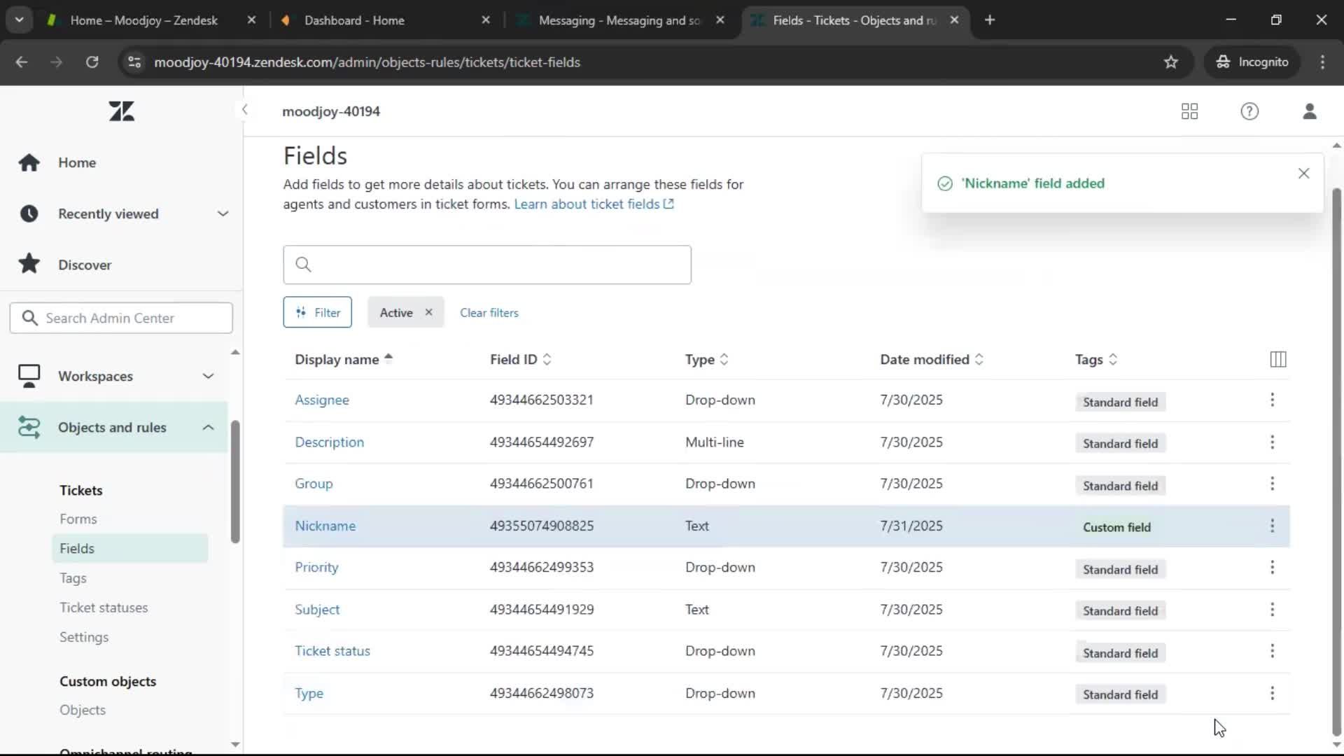Click Search Admin Center input
The width and height of the screenshot is (1344, 756).
pos(121,318)
